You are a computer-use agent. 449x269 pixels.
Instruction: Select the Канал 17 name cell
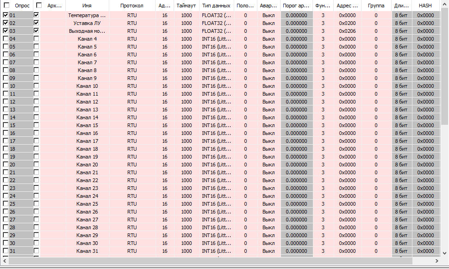click(x=87, y=141)
